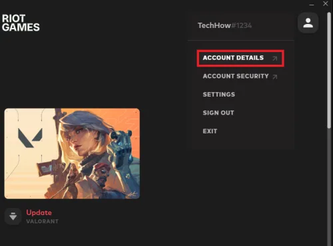This screenshot has width=333, height=246.
Task: Select Exit in the profile menu
Action: [210, 131]
